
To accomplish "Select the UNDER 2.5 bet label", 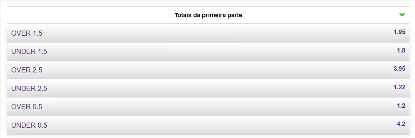I will 29,89.
